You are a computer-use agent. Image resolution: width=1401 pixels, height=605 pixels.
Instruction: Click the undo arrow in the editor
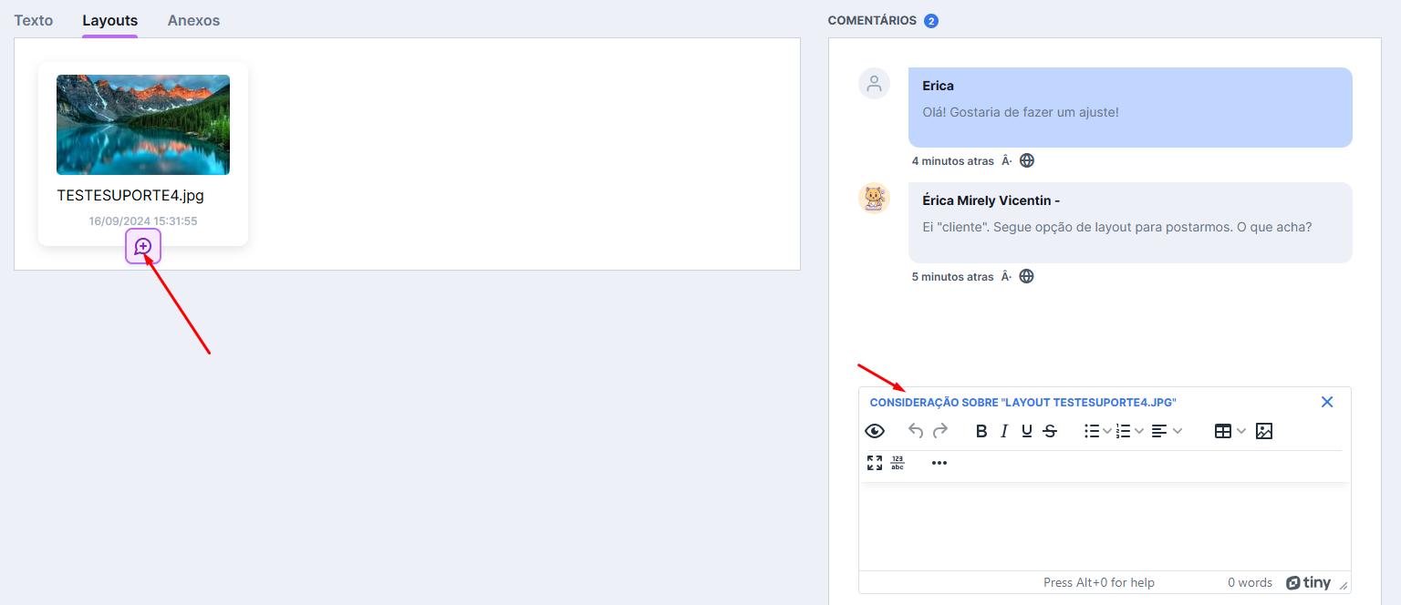[x=916, y=431]
